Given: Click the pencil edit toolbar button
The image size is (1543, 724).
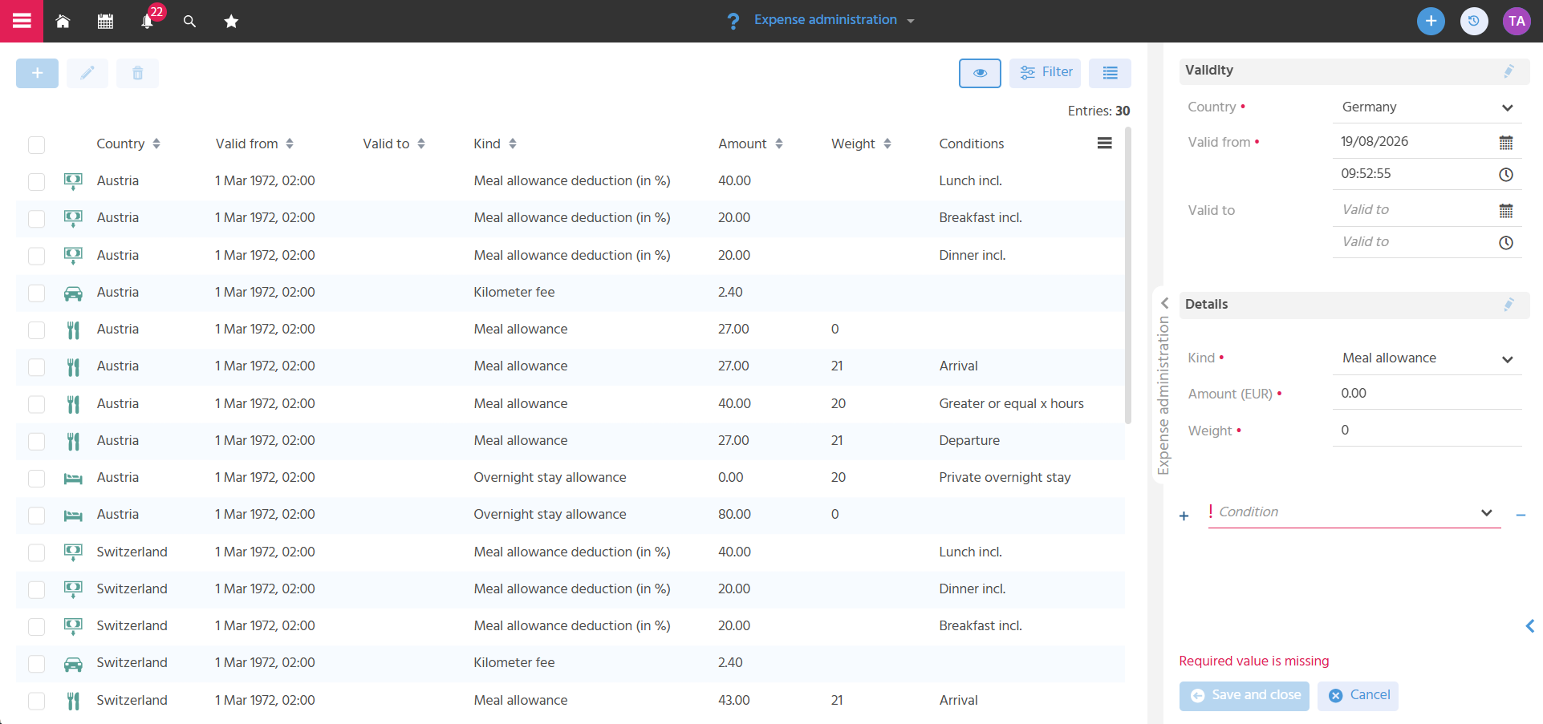Looking at the screenshot, I should [x=87, y=73].
